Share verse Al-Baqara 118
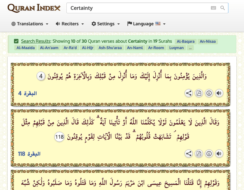 [x=189, y=154]
